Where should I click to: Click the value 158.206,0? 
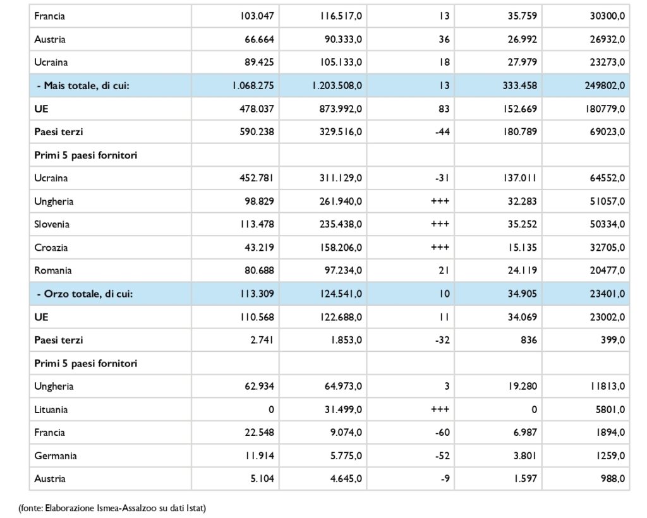click(x=341, y=248)
